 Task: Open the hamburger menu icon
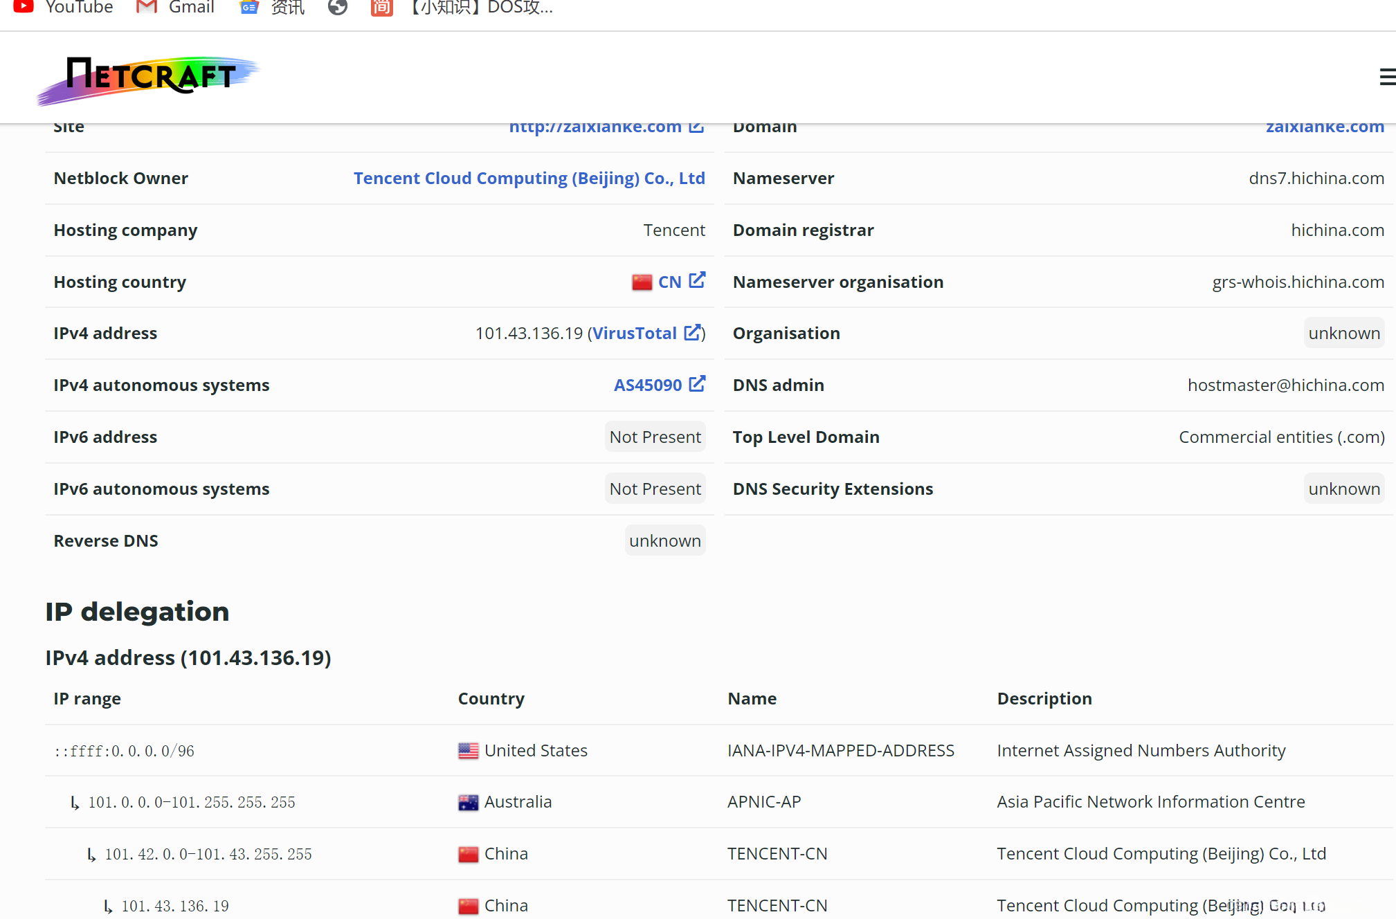tap(1386, 77)
